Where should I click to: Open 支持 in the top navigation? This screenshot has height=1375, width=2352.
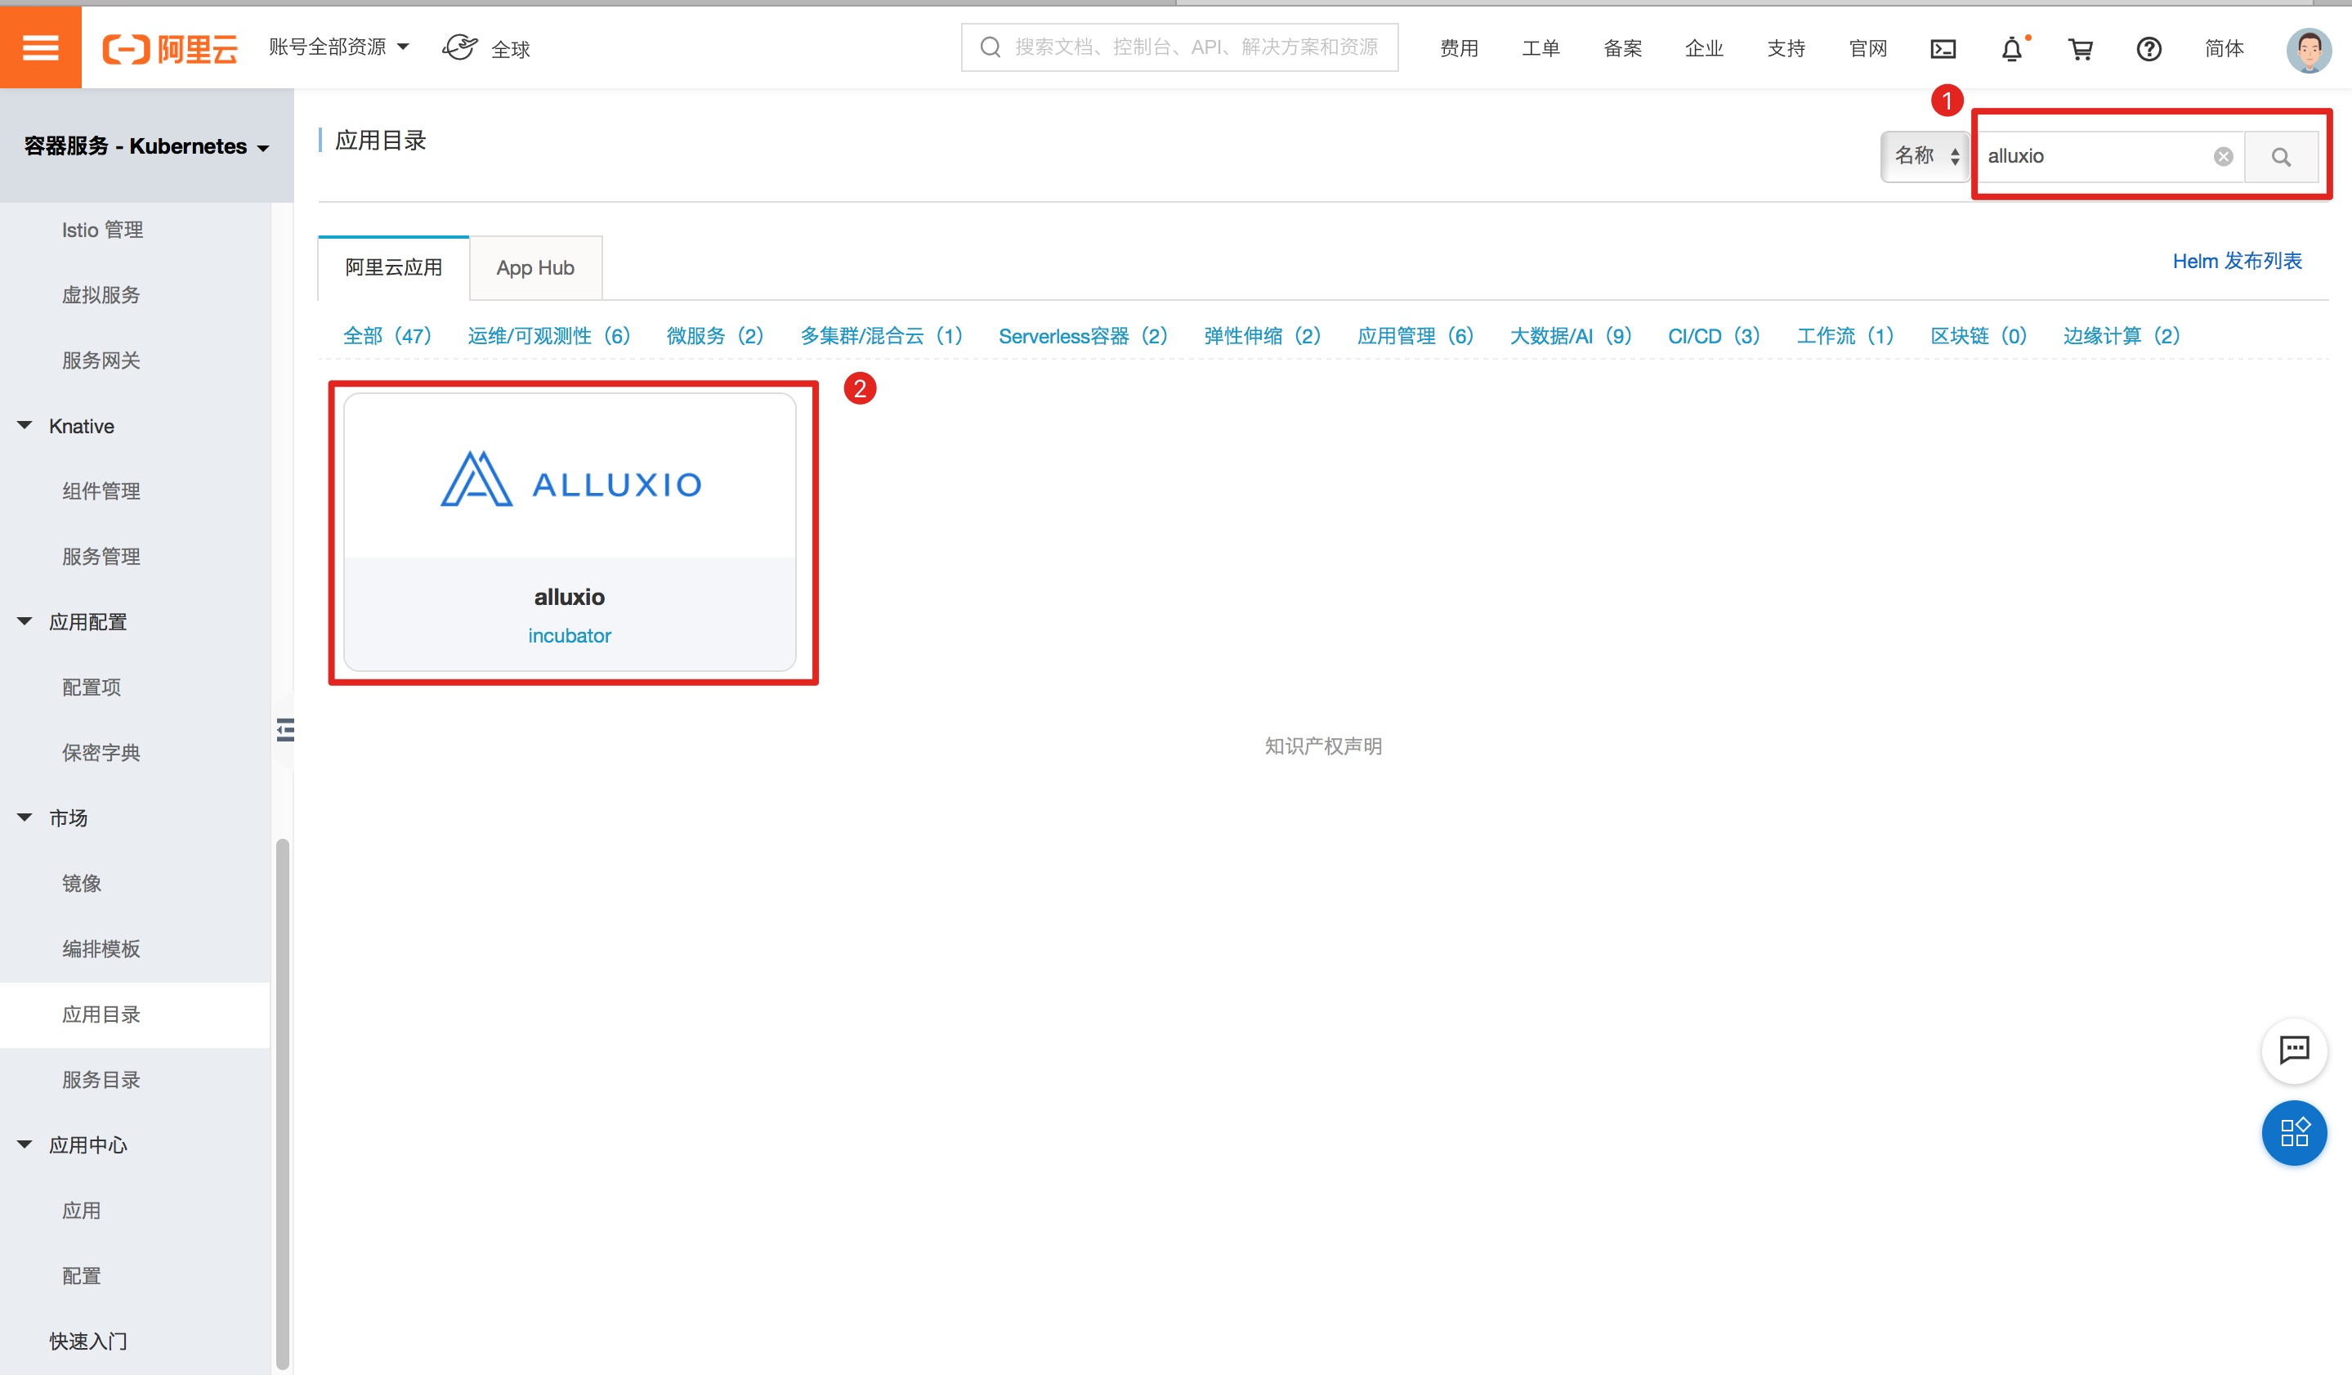[x=1786, y=48]
